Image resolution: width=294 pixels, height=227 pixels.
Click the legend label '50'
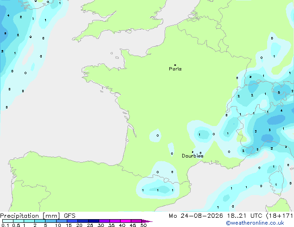click(143, 225)
